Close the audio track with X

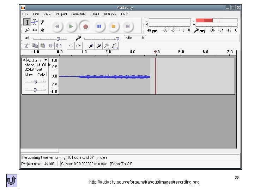(x=24, y=60)
